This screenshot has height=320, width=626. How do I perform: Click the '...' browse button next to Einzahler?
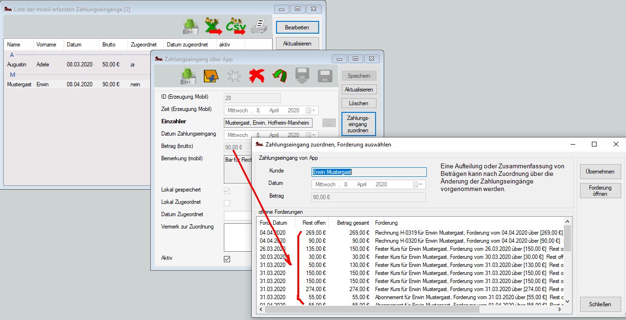(329, 123)
